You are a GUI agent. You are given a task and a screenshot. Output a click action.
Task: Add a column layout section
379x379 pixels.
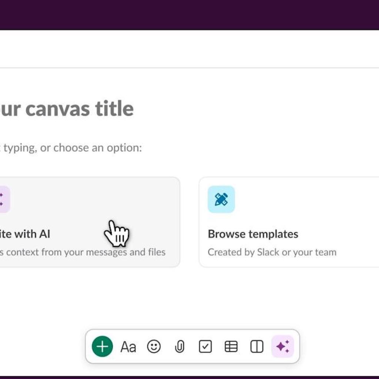[x=257, y=346]
